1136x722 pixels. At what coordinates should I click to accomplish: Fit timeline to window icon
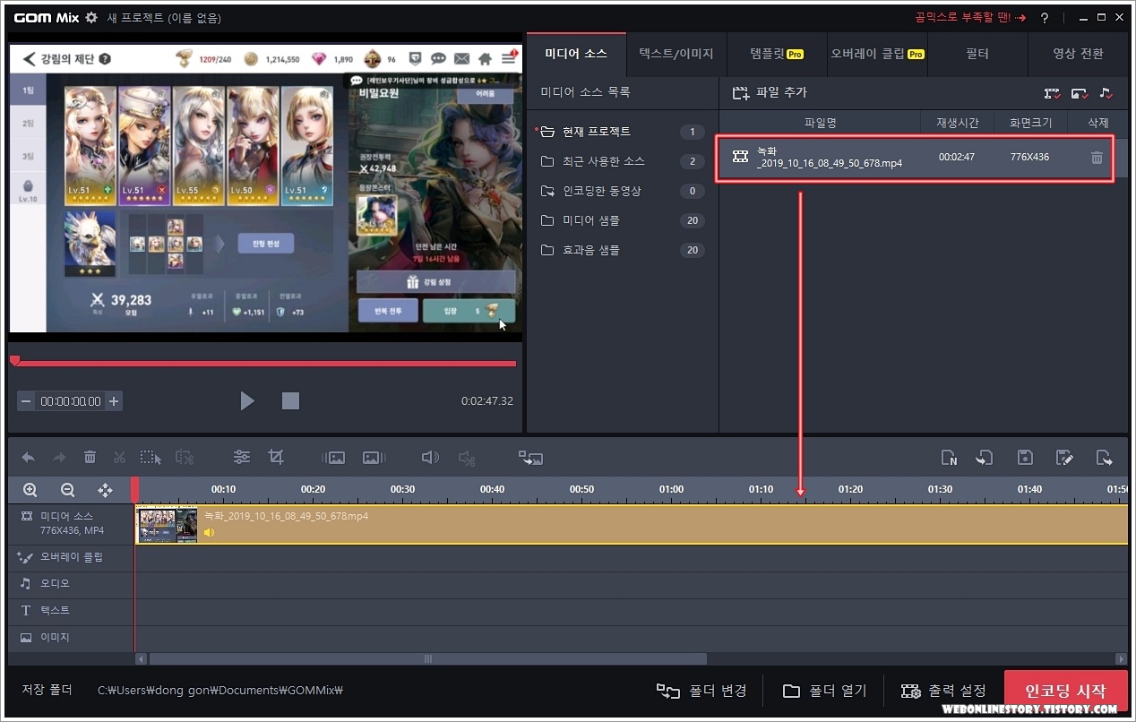[105, 490]
